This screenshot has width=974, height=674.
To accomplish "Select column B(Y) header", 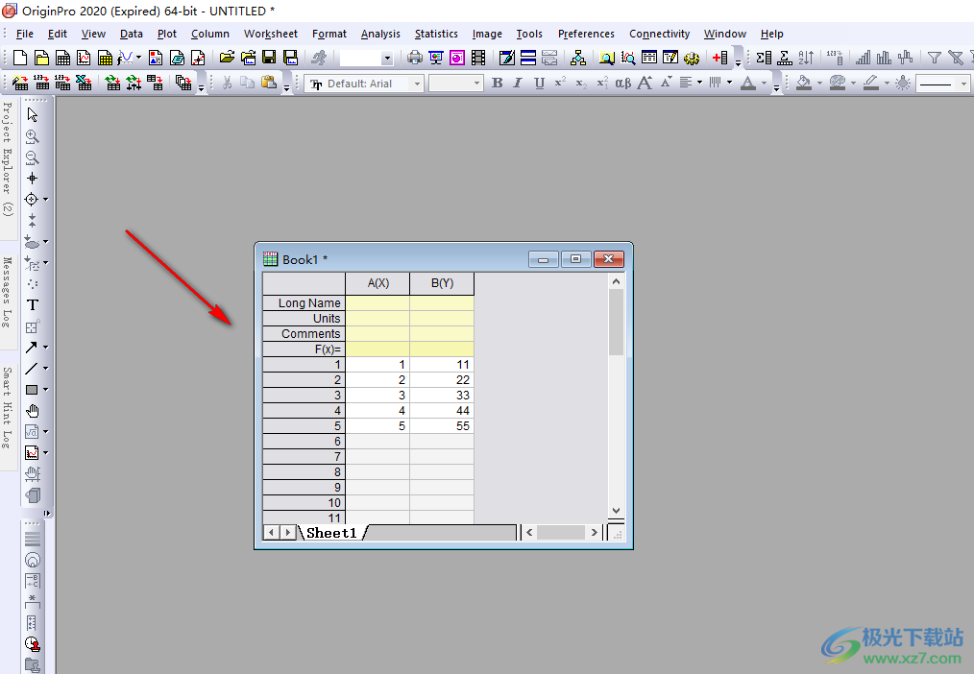I will pos(442,283).
